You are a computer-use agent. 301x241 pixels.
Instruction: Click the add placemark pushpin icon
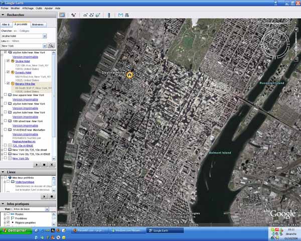73,15
